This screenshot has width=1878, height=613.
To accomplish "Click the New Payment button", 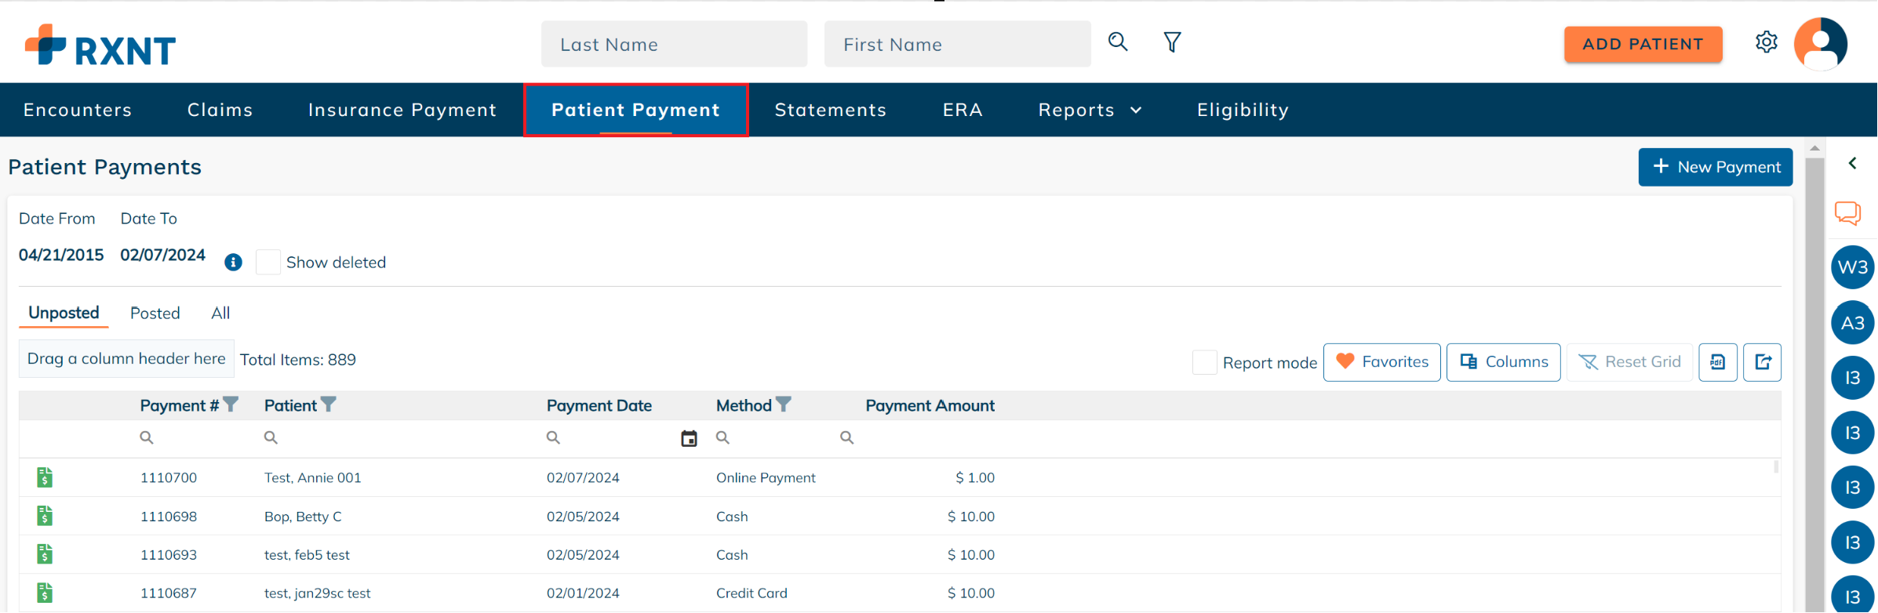I will tap(1715, 167).
